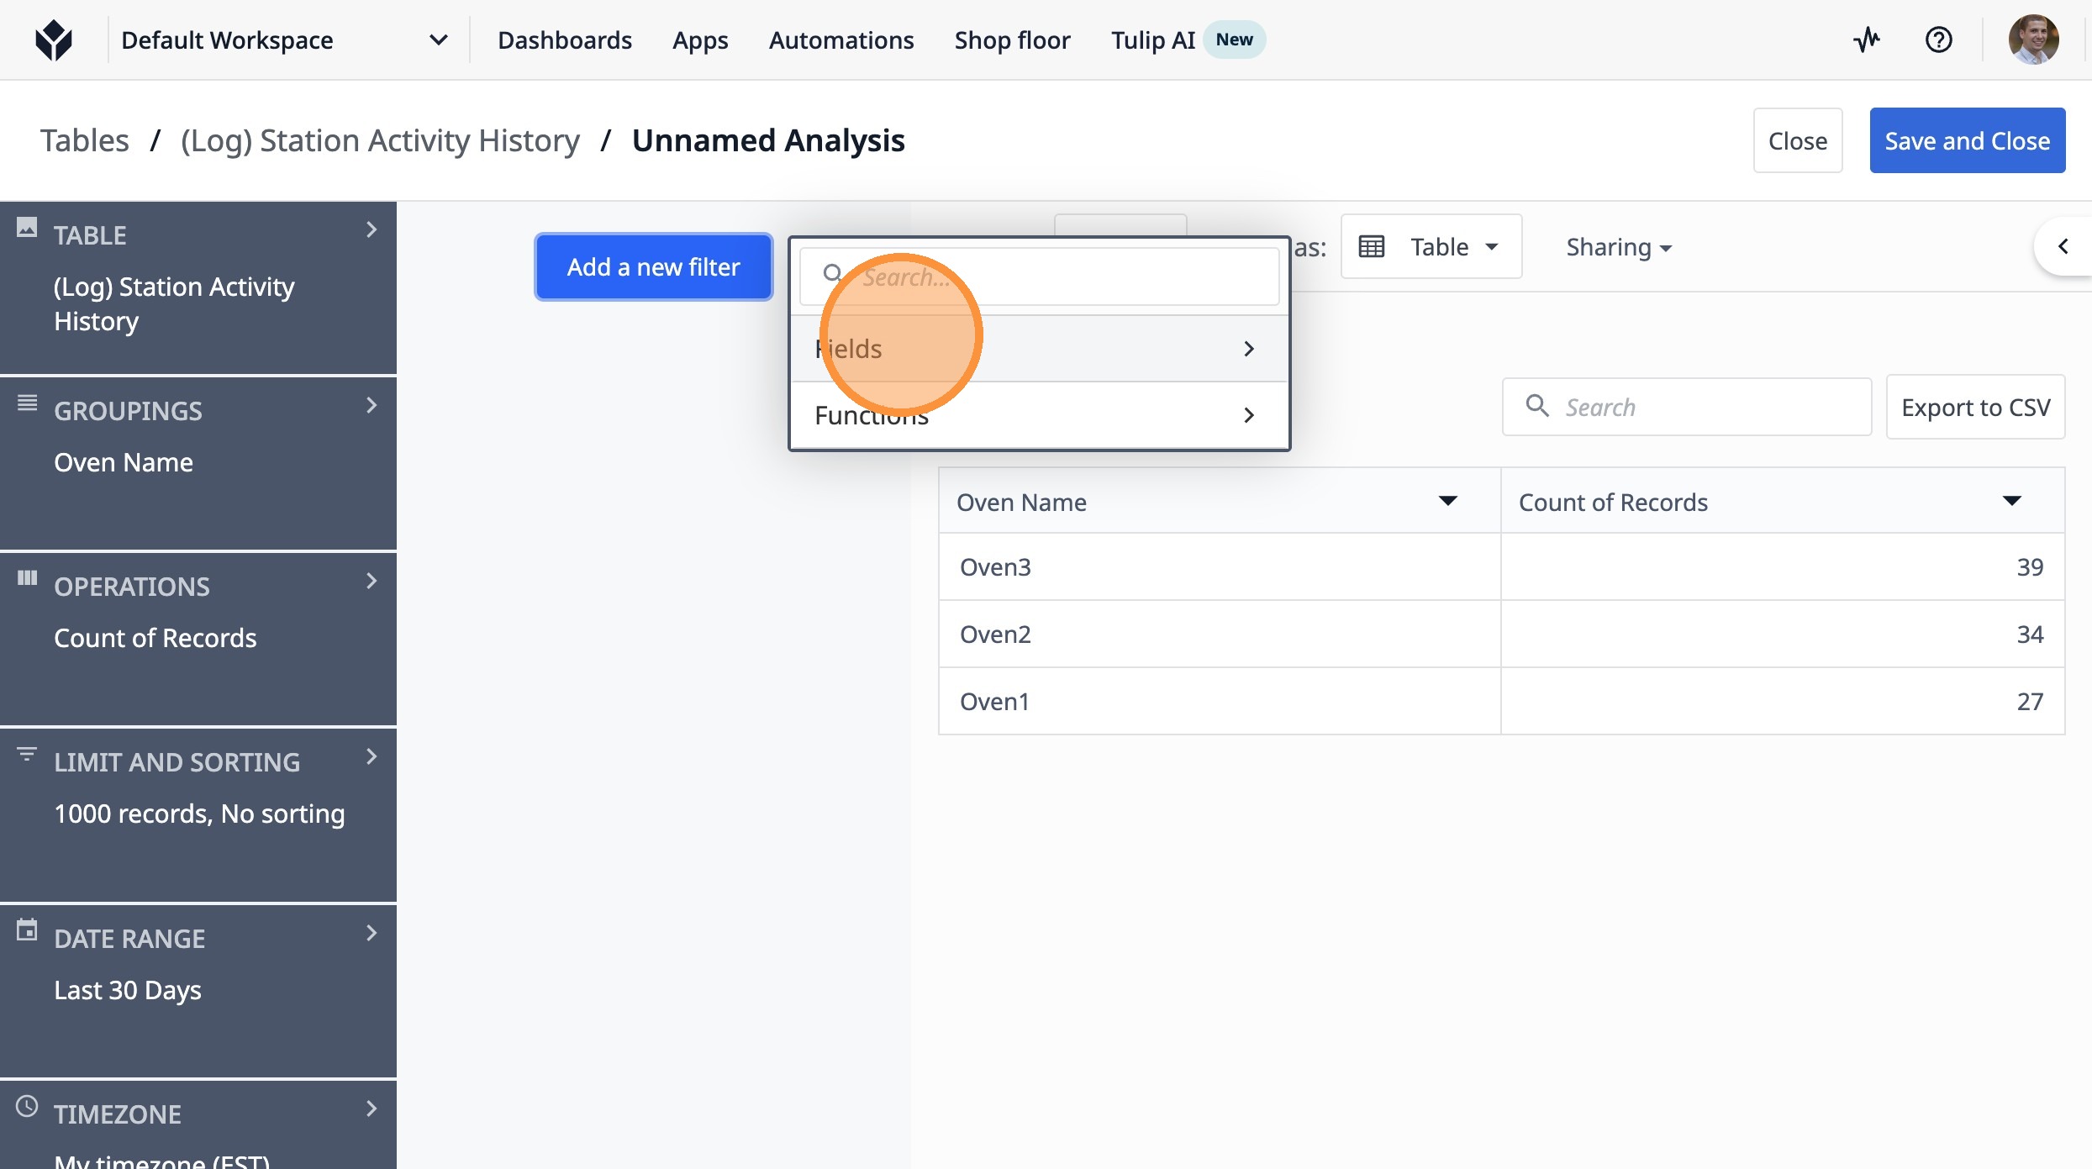Viewport: 2092px width, 1169px height.
Task: Sort by Oven Name column arrow
Action: pos(1446,502)
